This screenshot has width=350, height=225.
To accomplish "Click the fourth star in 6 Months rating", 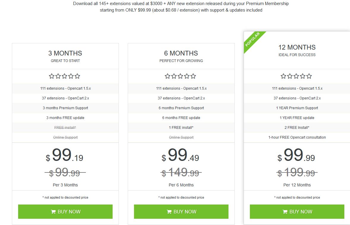I will tap(187, 76).
